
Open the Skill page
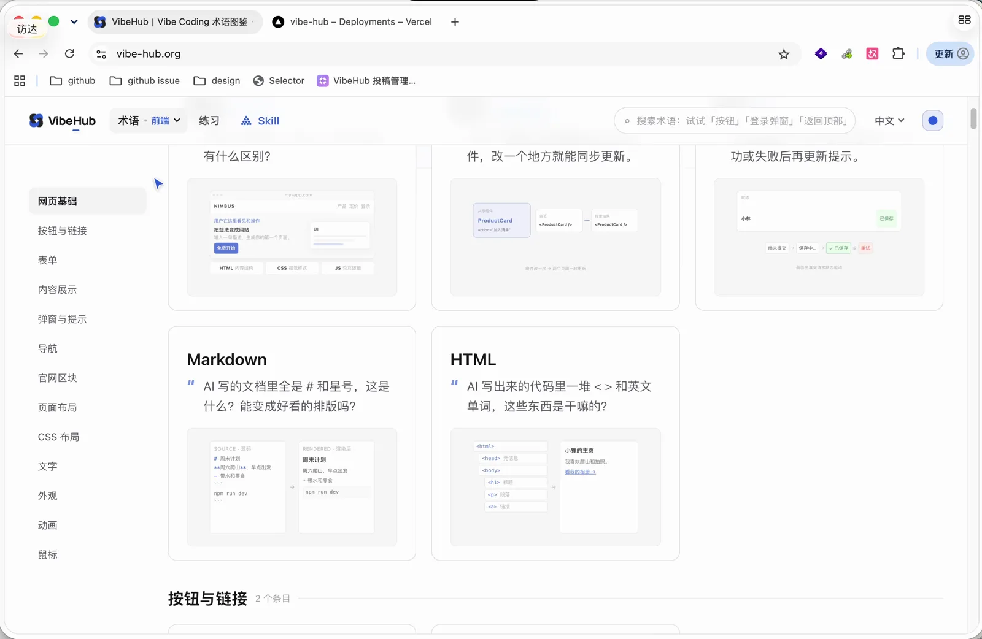coord(260,121)
